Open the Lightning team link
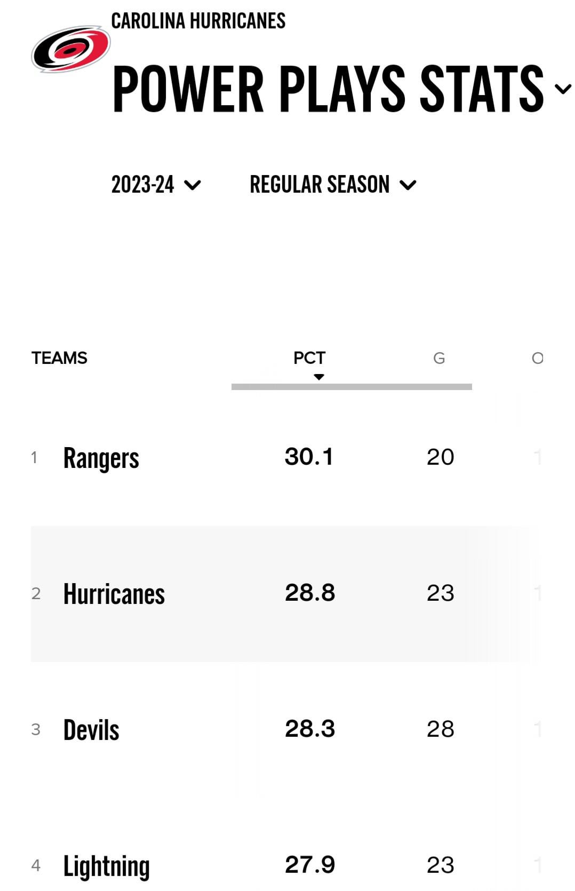Viewport: 575px width, 891px height. [106, 865]
